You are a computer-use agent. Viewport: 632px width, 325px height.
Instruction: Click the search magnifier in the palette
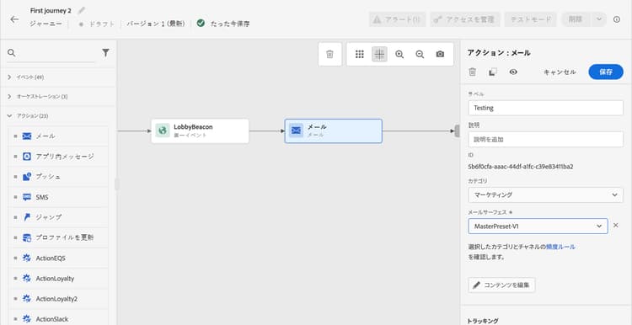tap(11, 53)
